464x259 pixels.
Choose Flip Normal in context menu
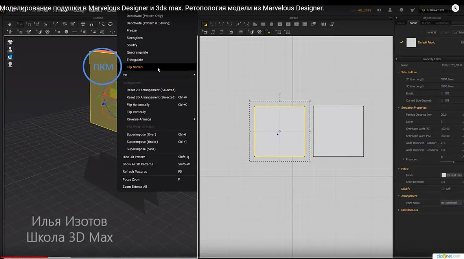(x=135, y=67)
